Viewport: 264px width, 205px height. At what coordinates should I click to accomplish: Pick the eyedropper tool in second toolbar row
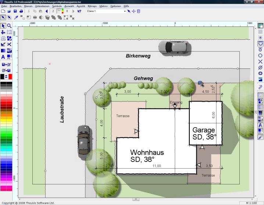(16, 17)
